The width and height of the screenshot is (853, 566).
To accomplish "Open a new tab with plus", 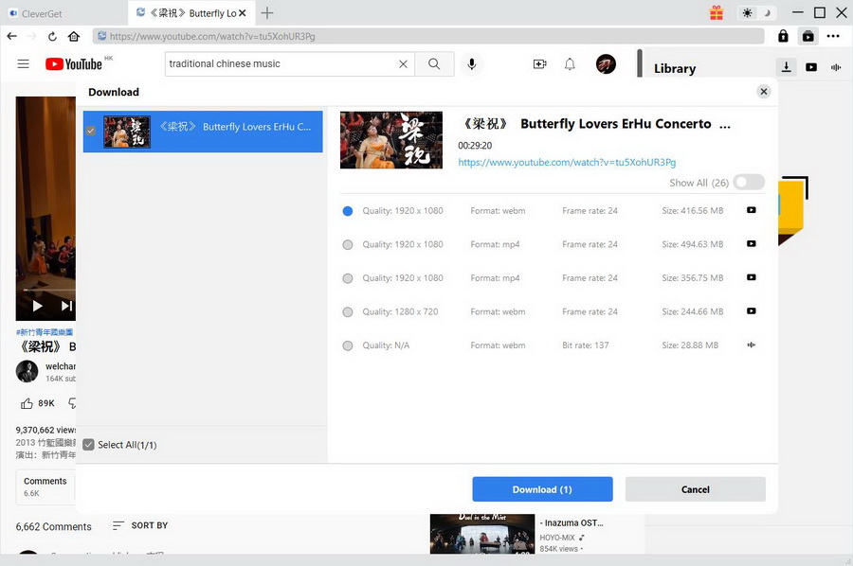I will coord(267,13).
